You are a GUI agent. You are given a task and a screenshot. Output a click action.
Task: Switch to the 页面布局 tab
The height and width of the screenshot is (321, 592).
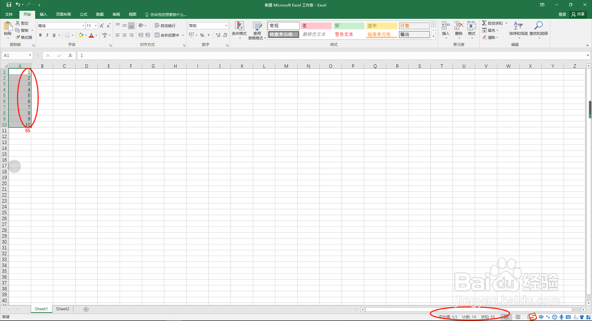pyautogui.click(x=63, y=14)
